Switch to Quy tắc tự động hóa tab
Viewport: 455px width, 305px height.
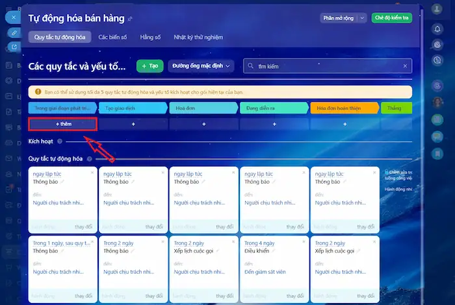[x=60, y=37]
